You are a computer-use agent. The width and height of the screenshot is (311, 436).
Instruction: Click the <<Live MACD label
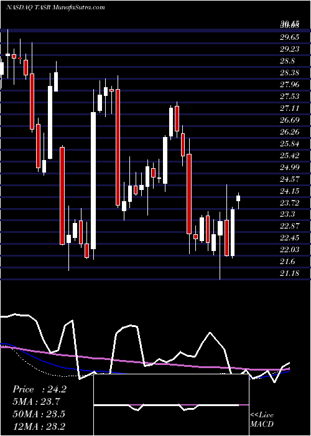tap(262, 420)
